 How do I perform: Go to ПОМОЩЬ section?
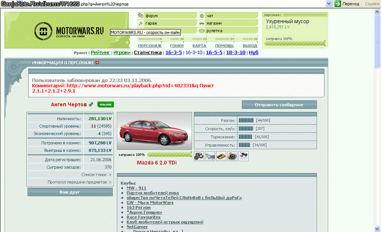pyautogui.click(x=224, y=46)
